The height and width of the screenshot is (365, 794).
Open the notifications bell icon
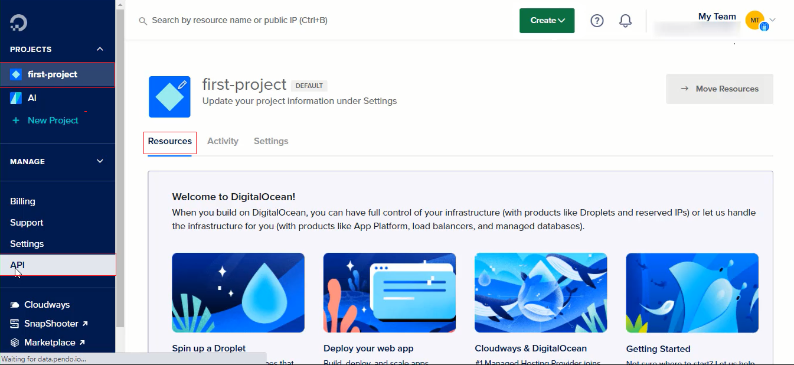coord(625,21)
